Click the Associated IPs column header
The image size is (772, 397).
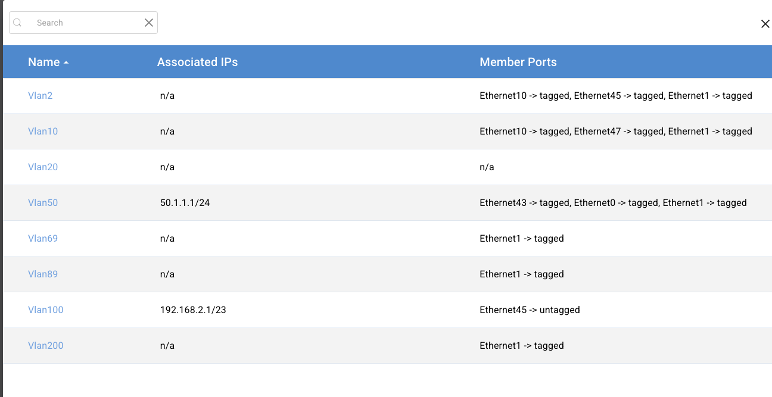click(x=197, y=62)
